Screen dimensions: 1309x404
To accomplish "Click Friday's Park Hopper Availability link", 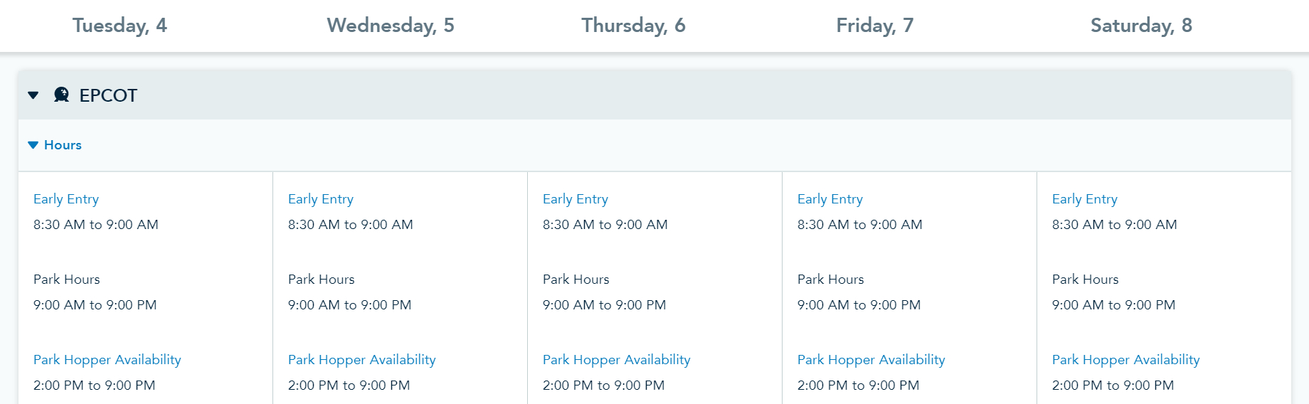I will coord(871,360).
